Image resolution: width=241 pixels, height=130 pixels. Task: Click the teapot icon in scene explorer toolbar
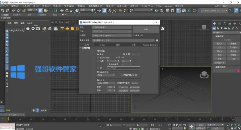tap(28, 28)
